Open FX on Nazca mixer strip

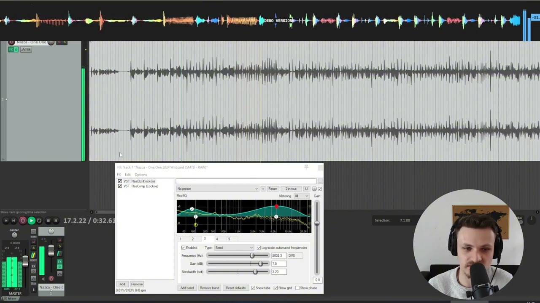59,262
